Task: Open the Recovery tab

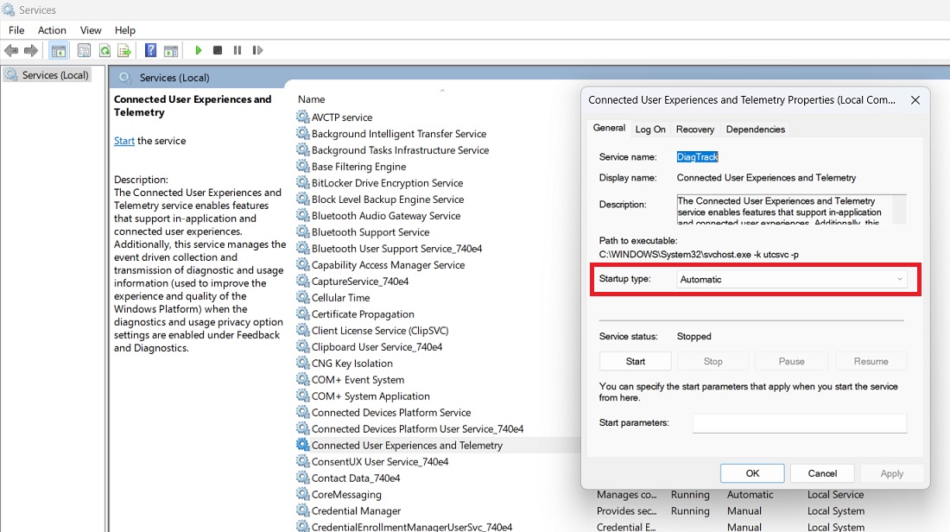Action: click(694, 129)
